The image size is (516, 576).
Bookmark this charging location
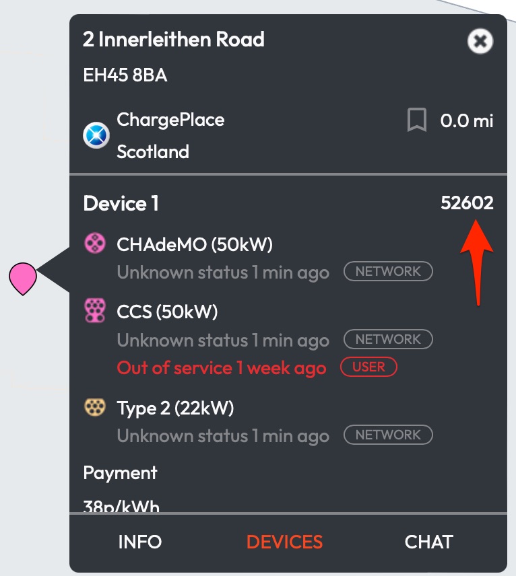coord(417,121)
